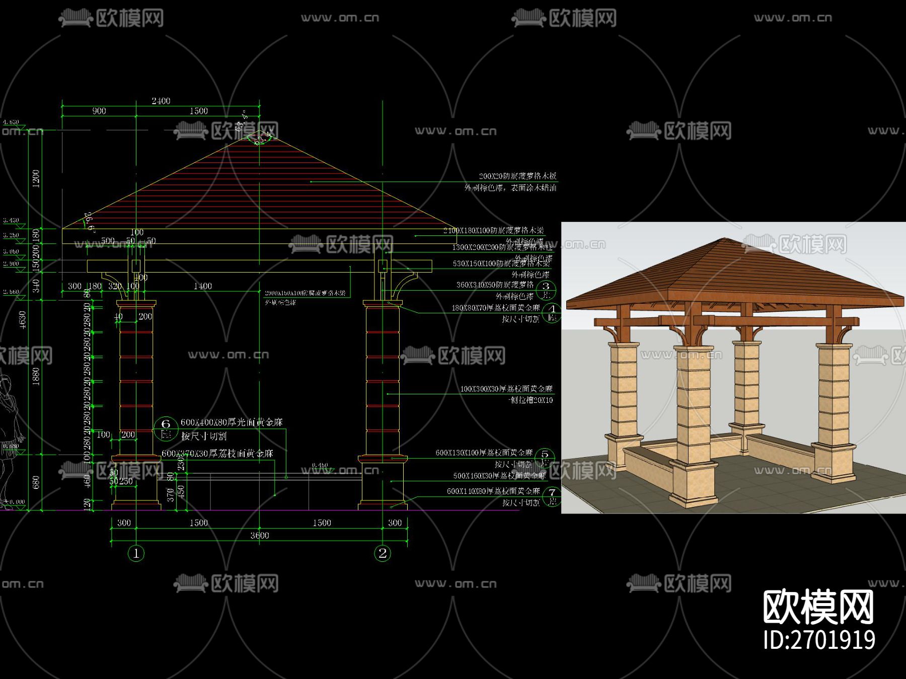This screenshot has width=906, height=679.
Task: Select the vertical 680 base dimension
Action: [x=36, y=483]
